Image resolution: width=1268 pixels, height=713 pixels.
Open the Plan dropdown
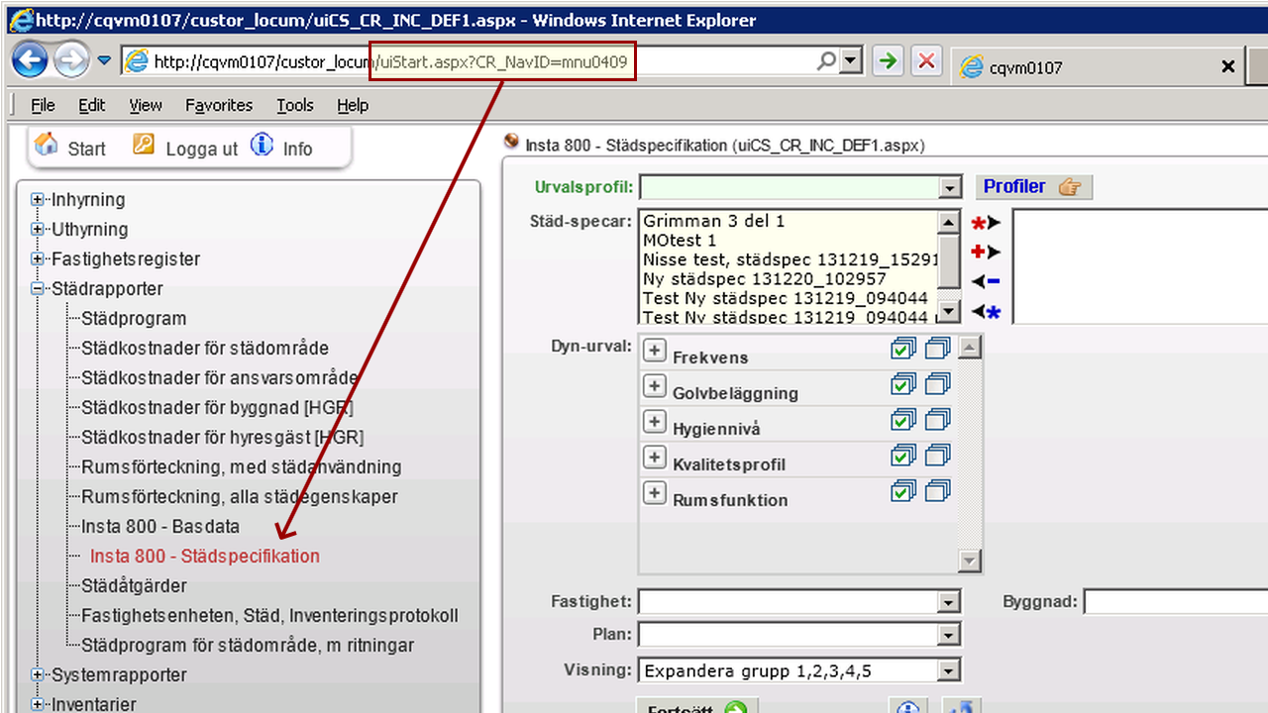click(x=950, y=636)
